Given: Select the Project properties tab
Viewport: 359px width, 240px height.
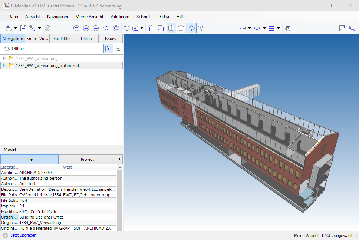Looking at the screenshot, I should pos(87,159).
